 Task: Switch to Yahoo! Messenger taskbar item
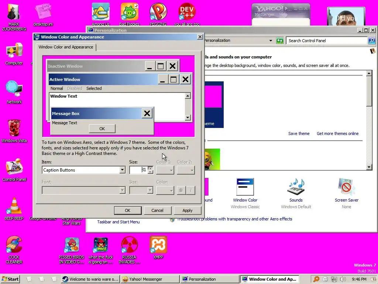pos(150,279)
